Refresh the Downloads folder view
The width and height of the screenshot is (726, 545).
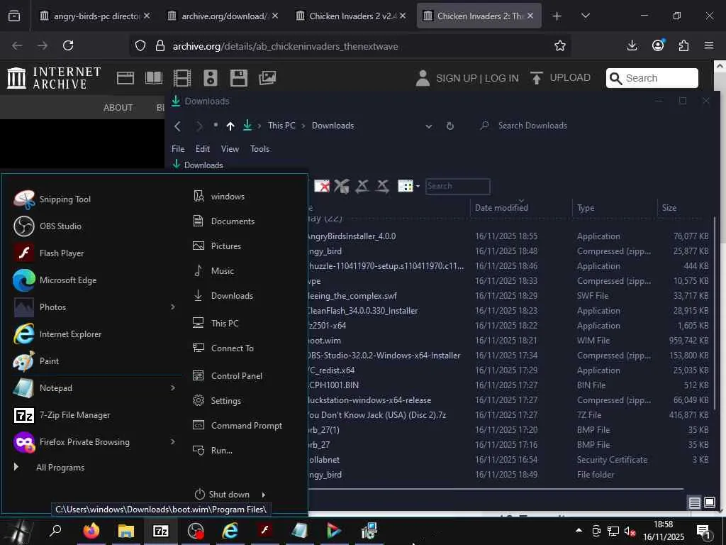(x=449, y=126)
